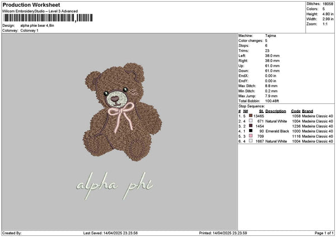Click the Max Stitch value 8.8 mm
This screenshot has height=237, width=336.
pos(271,86)
